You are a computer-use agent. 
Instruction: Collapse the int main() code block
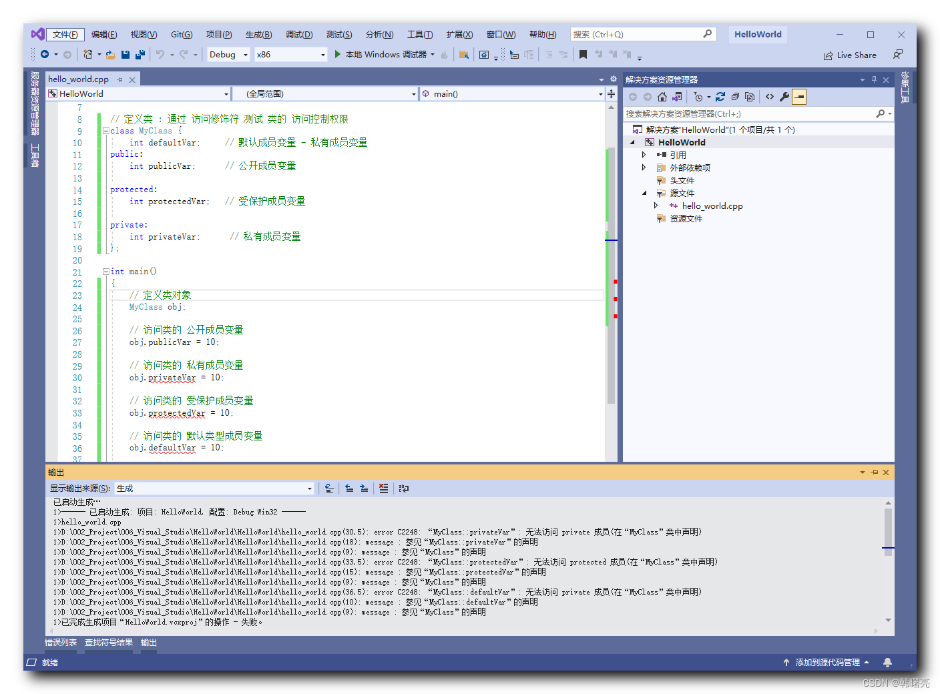point(106,272)
